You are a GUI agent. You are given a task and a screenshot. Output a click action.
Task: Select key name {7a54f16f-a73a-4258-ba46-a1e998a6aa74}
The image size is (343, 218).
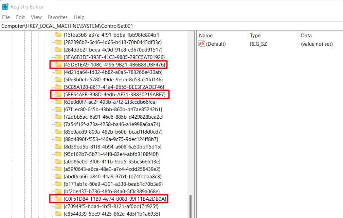112,124
